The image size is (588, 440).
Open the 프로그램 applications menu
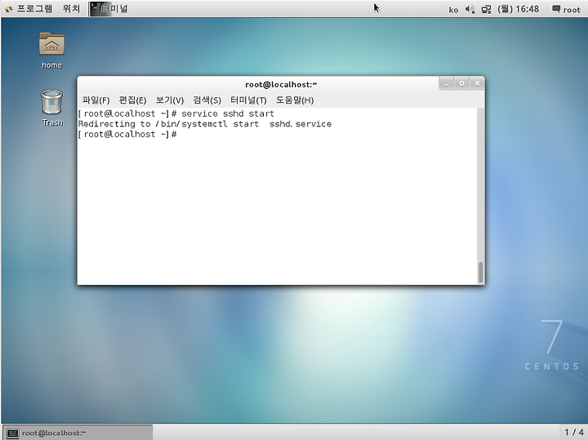(34, 8)
